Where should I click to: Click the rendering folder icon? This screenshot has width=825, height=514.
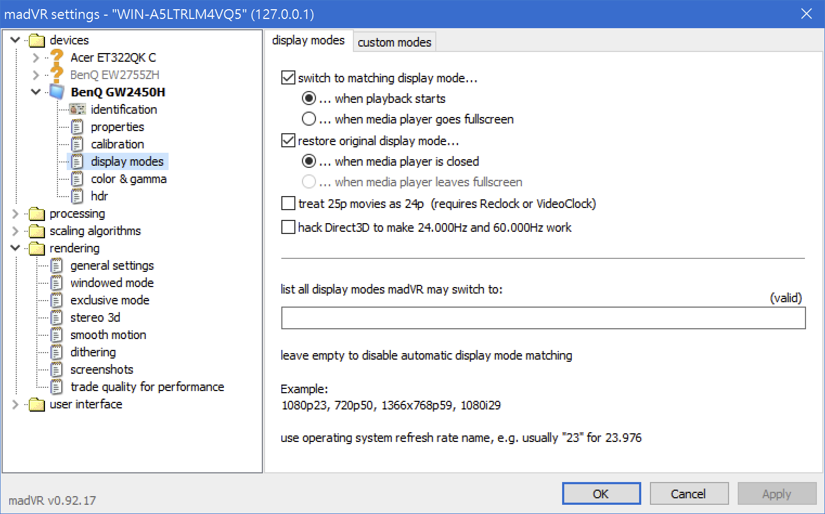click(37, 249)
